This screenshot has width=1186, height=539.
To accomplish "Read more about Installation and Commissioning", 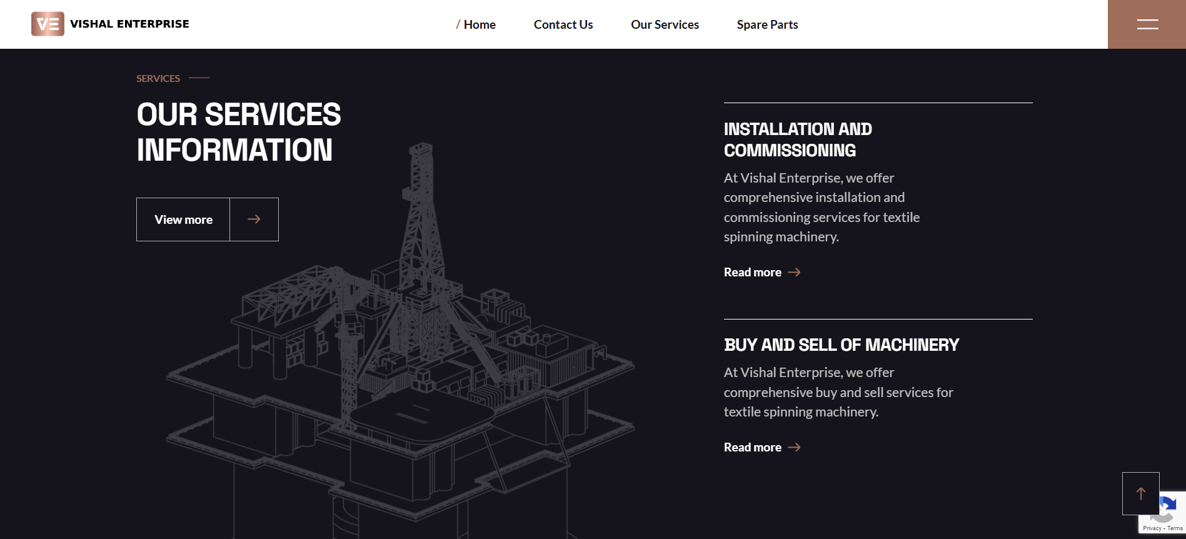I will coord(753,273).
